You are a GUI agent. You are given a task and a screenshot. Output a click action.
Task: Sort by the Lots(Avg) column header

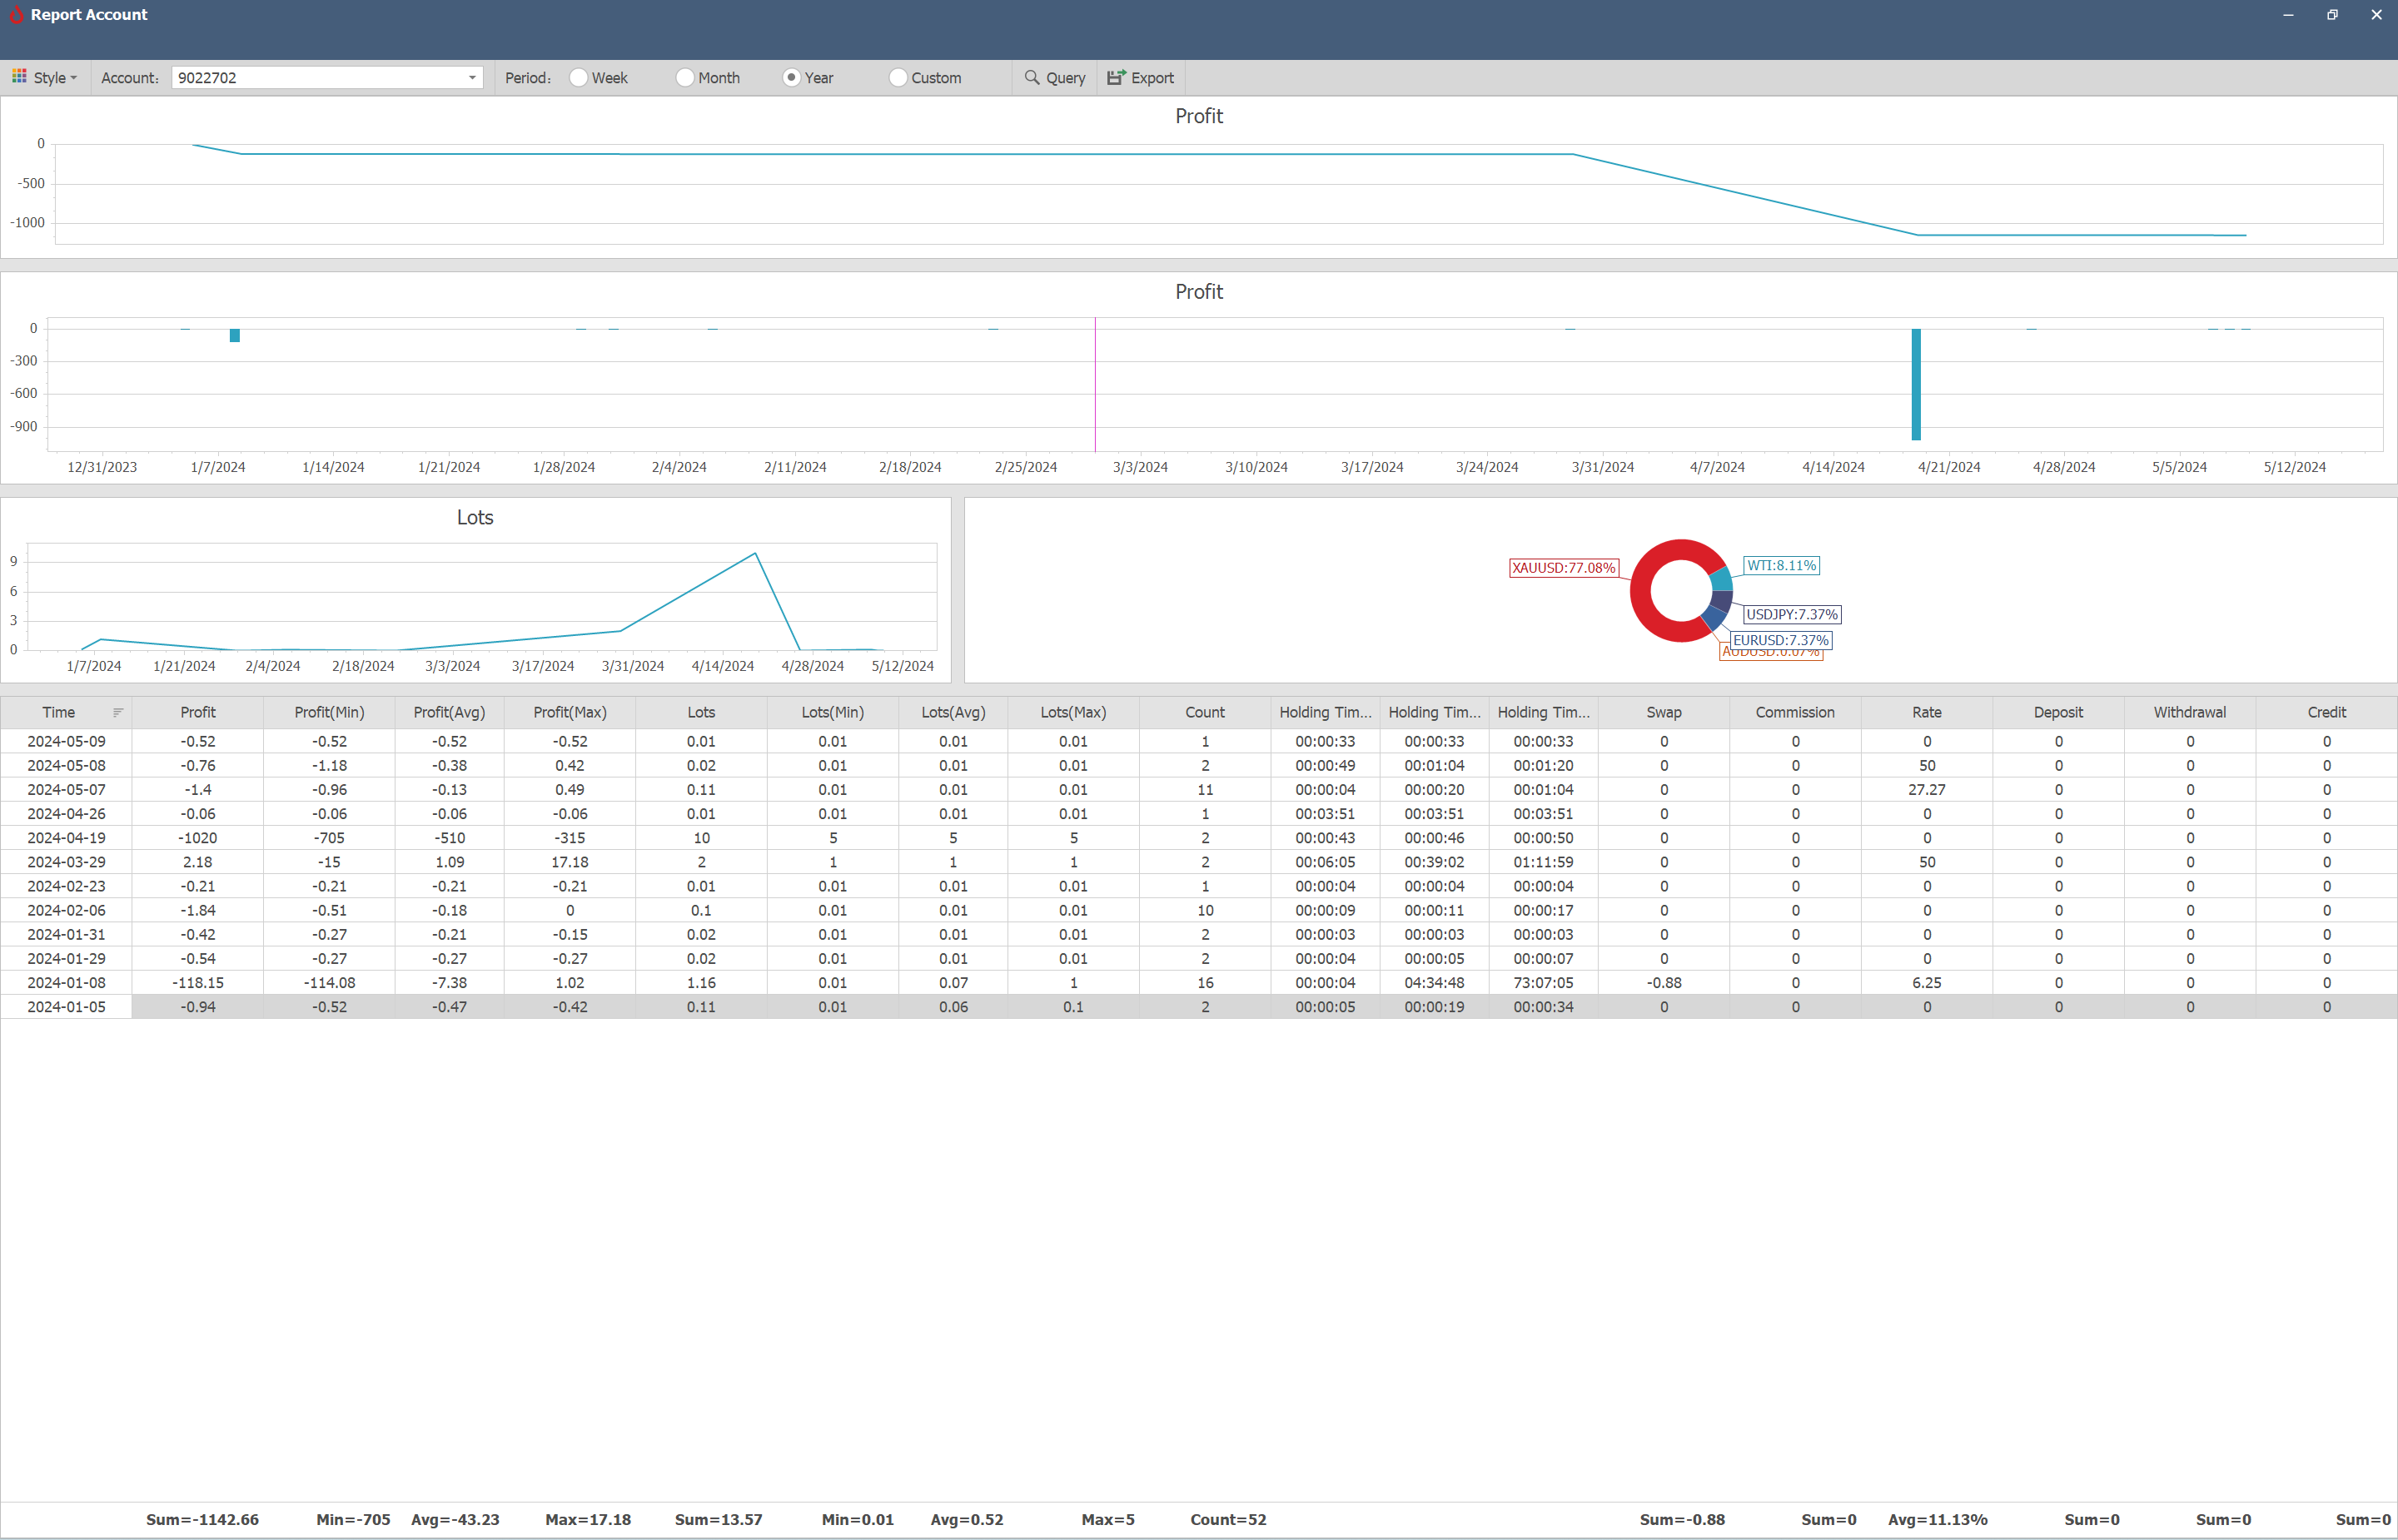pyautogui.click(x=953, y=712)
